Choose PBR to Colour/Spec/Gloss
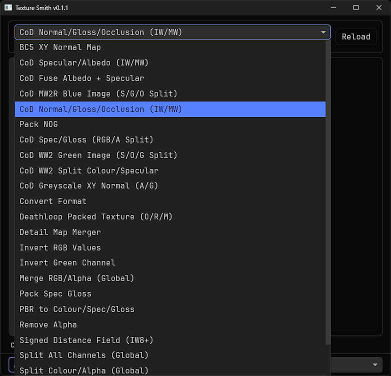The width and height of the screenshot is (391, 376). pyautogui.click(x=170, y=309)
